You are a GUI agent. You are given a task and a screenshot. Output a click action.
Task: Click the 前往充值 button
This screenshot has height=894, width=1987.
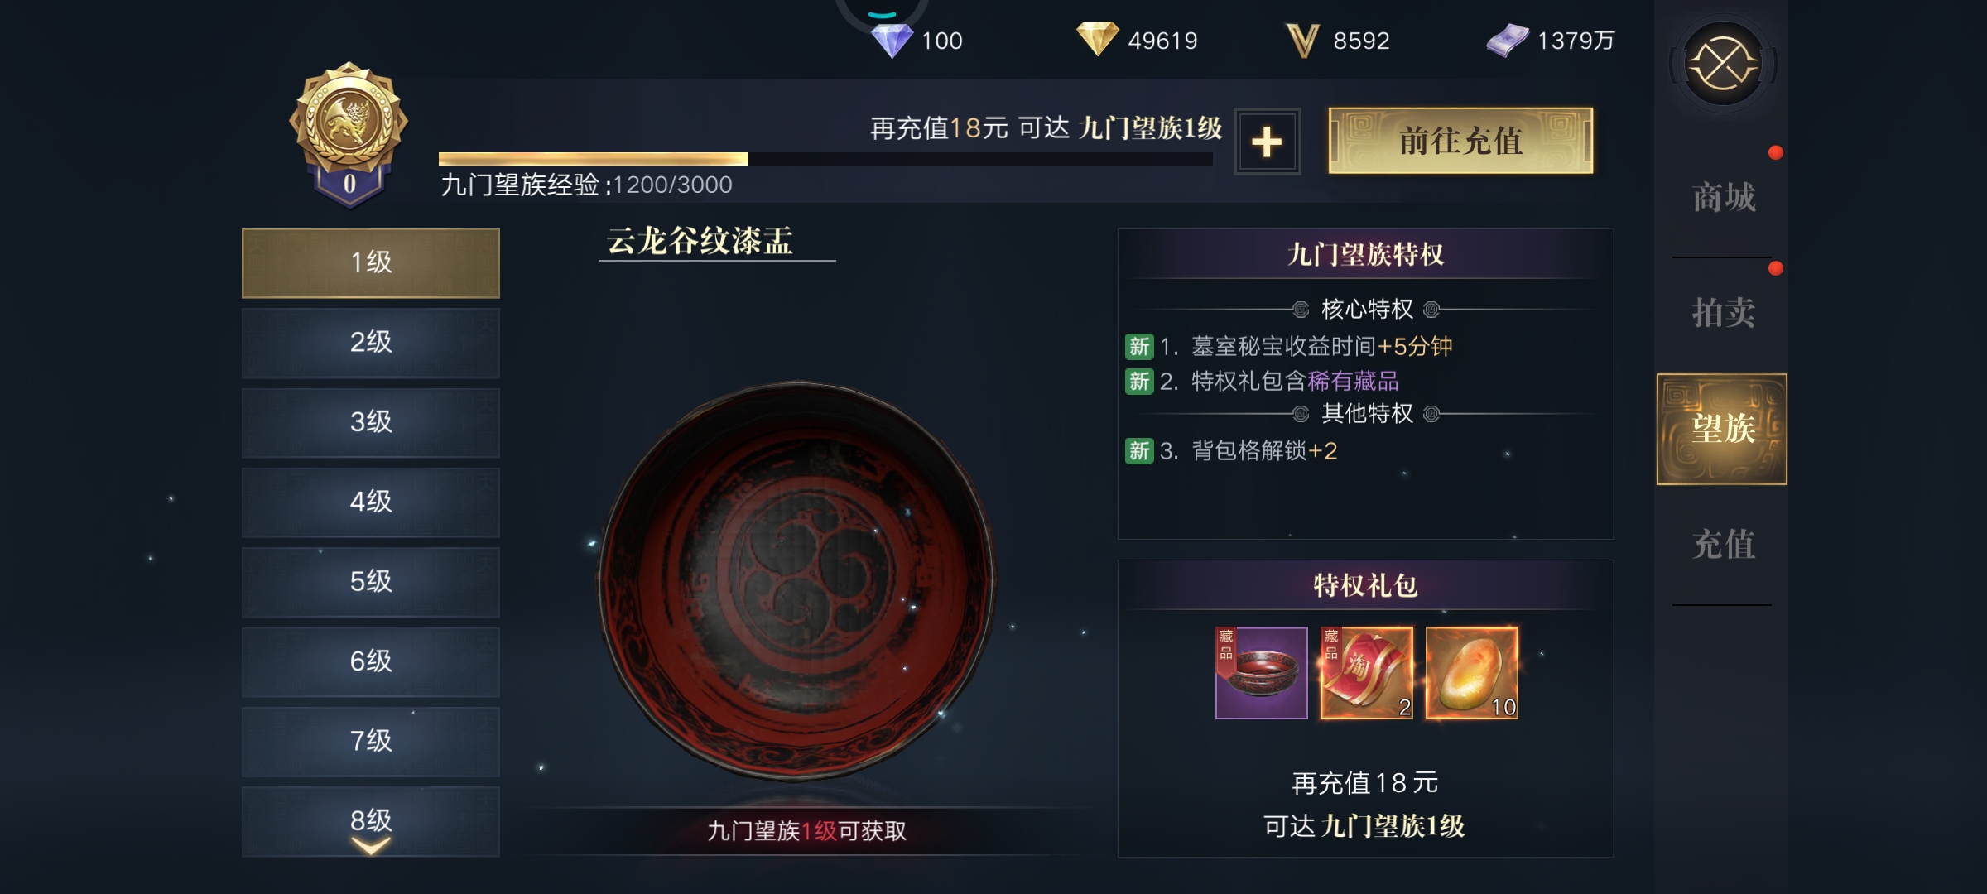pyautogui.click(x=1460, y=141)
